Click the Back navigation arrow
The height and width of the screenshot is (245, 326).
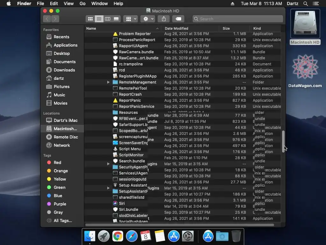tap(47, 19)
